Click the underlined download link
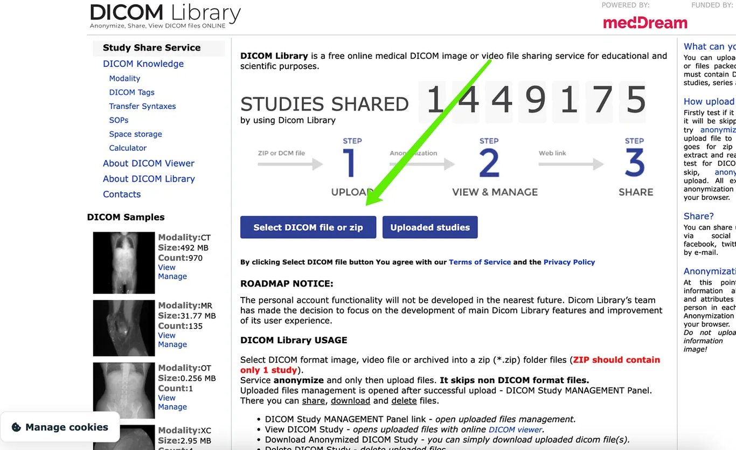Image resolution: width=736 pixels, height=450 pixels. [x=350, y=401]
